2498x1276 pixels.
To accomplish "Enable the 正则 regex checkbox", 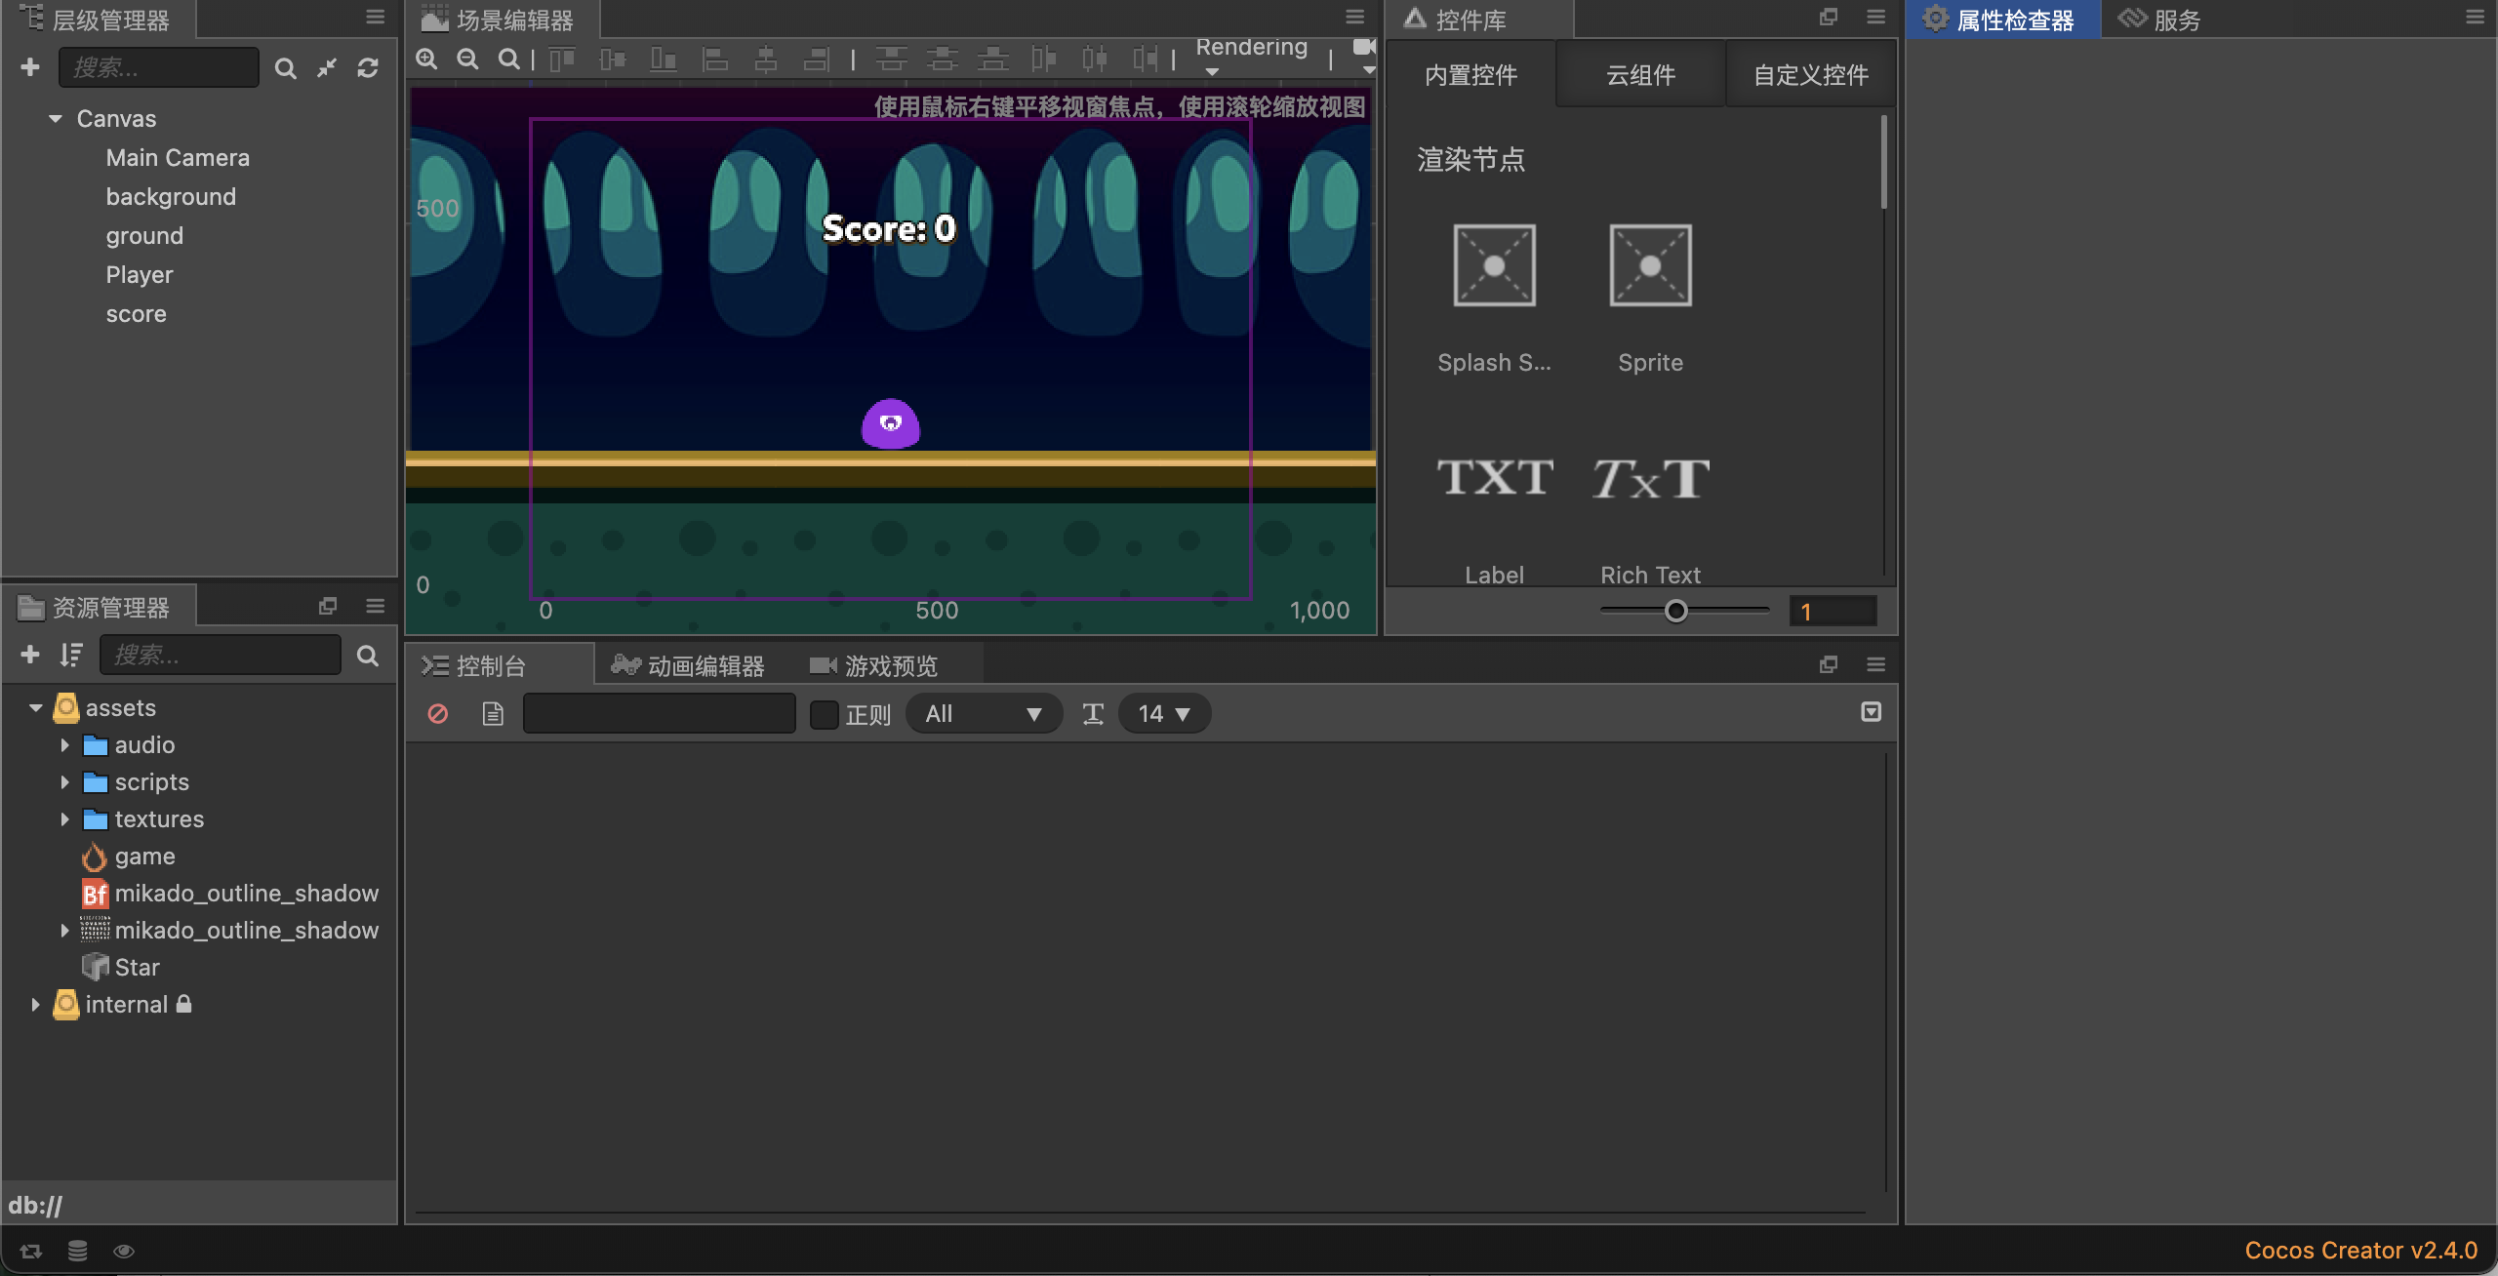I will pyautogui.click(x=825, y=714).
